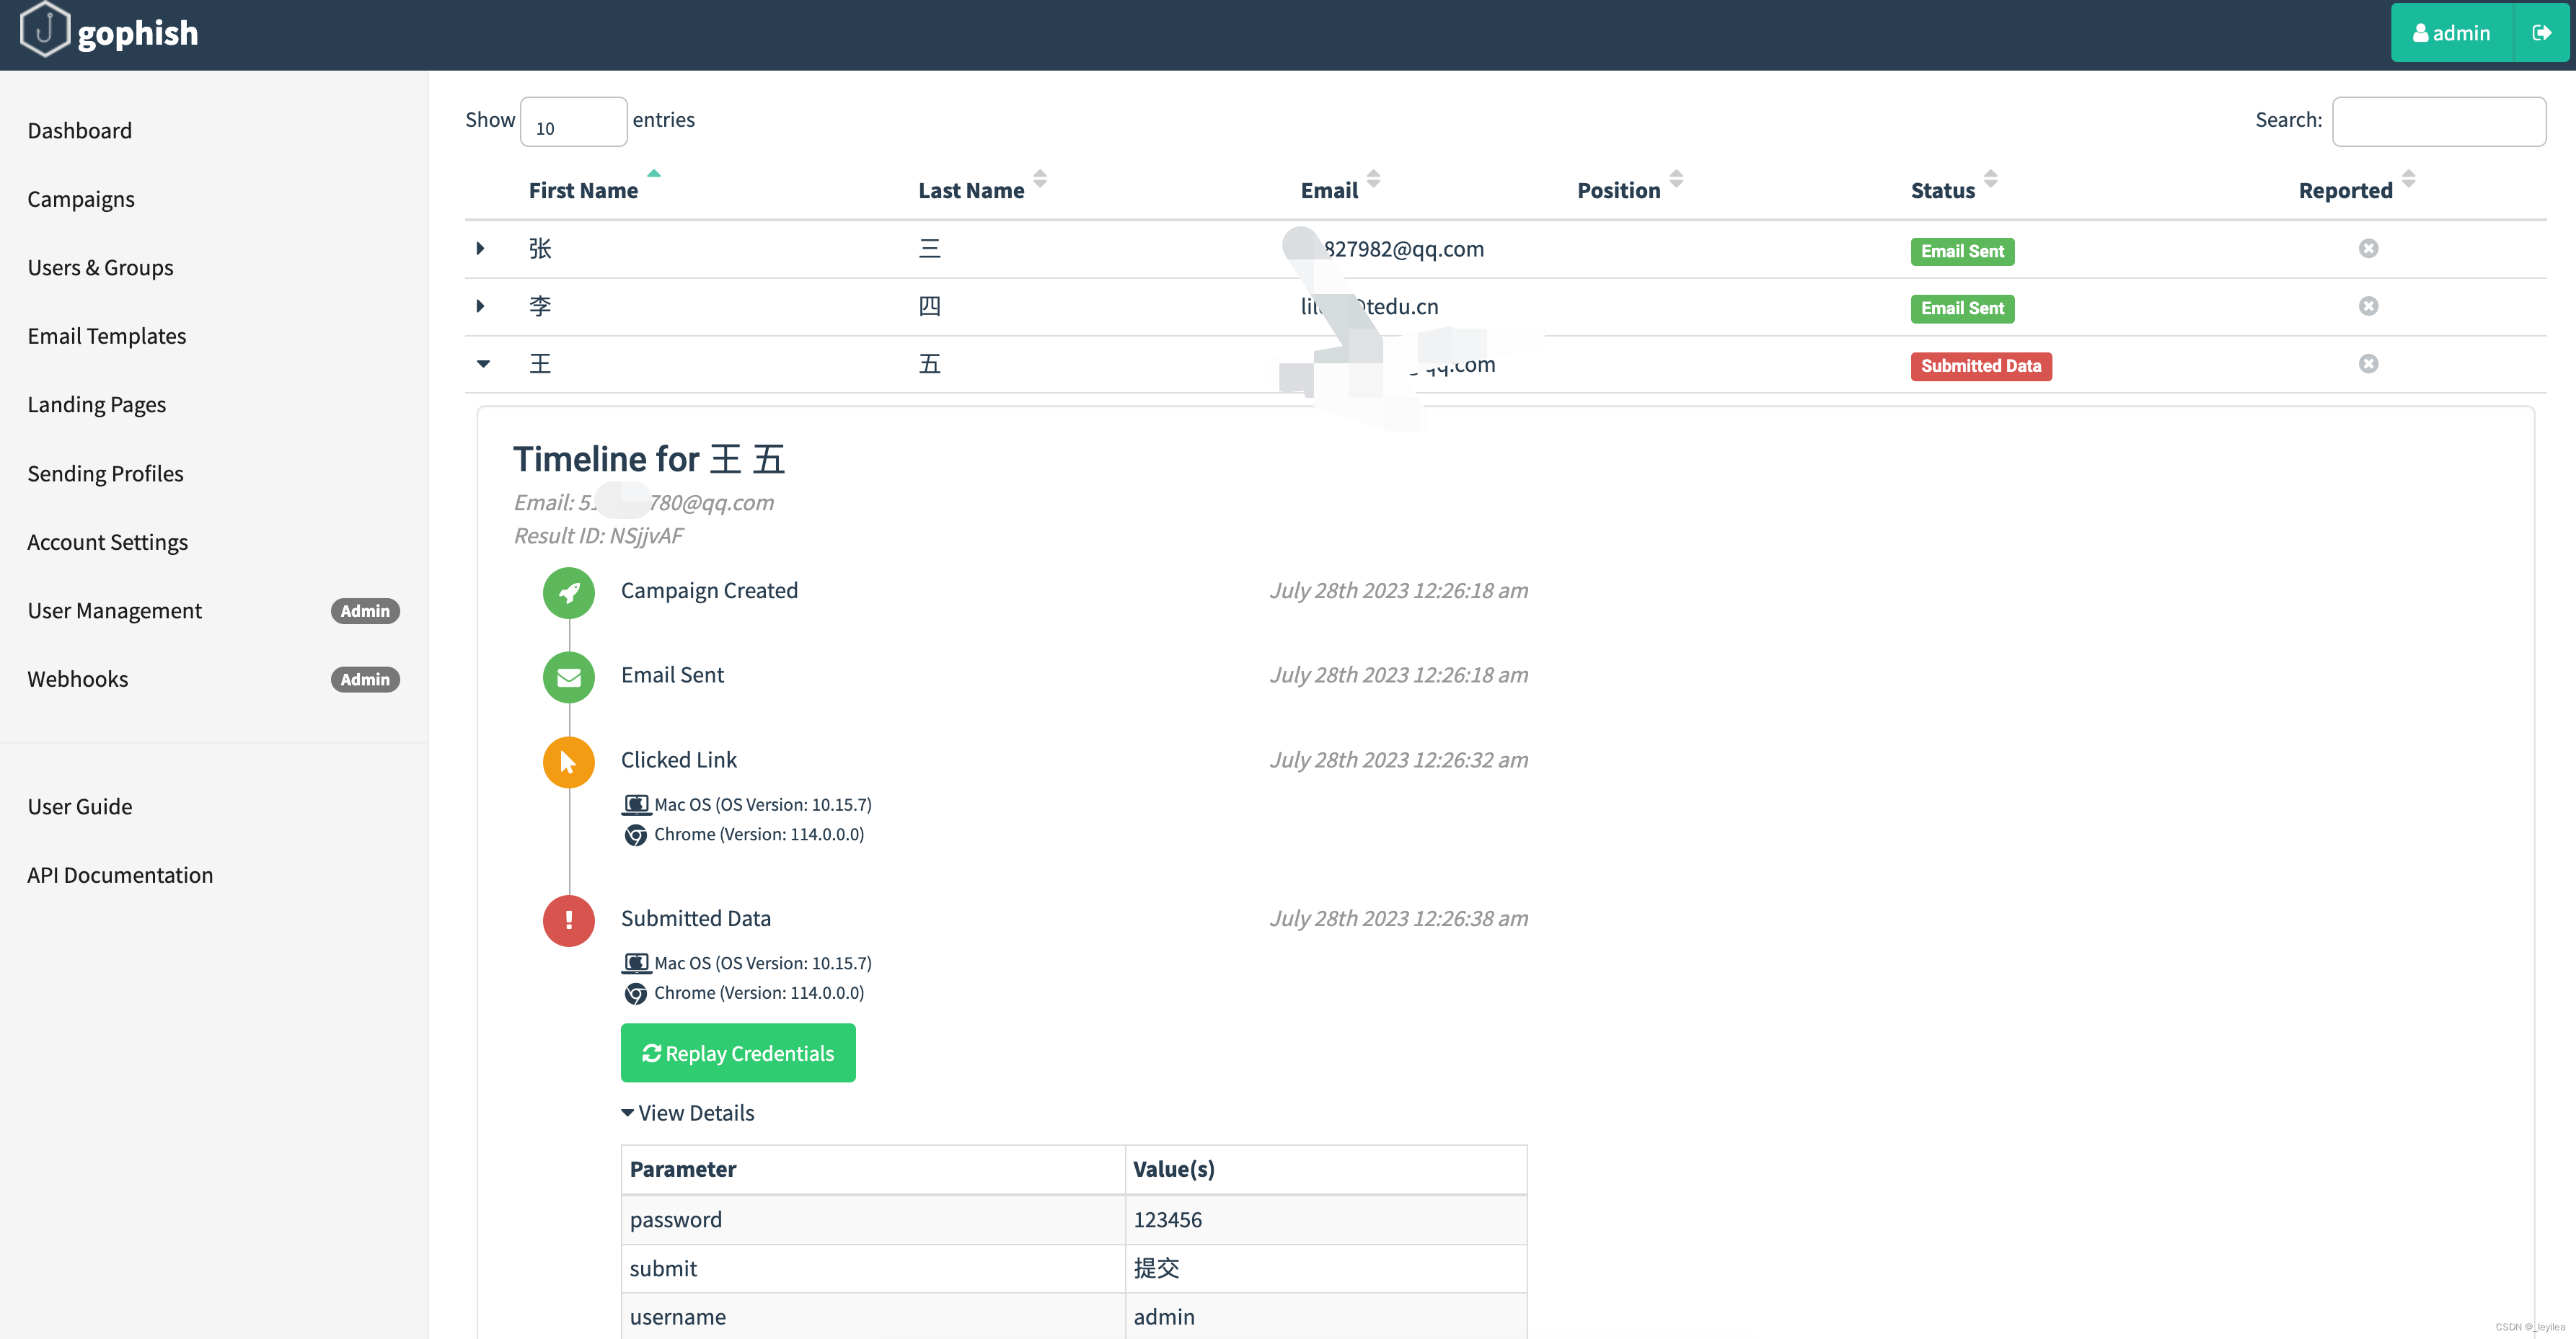
Task: Click the reported status icon in 李 row
Action: pos(2368,306)
